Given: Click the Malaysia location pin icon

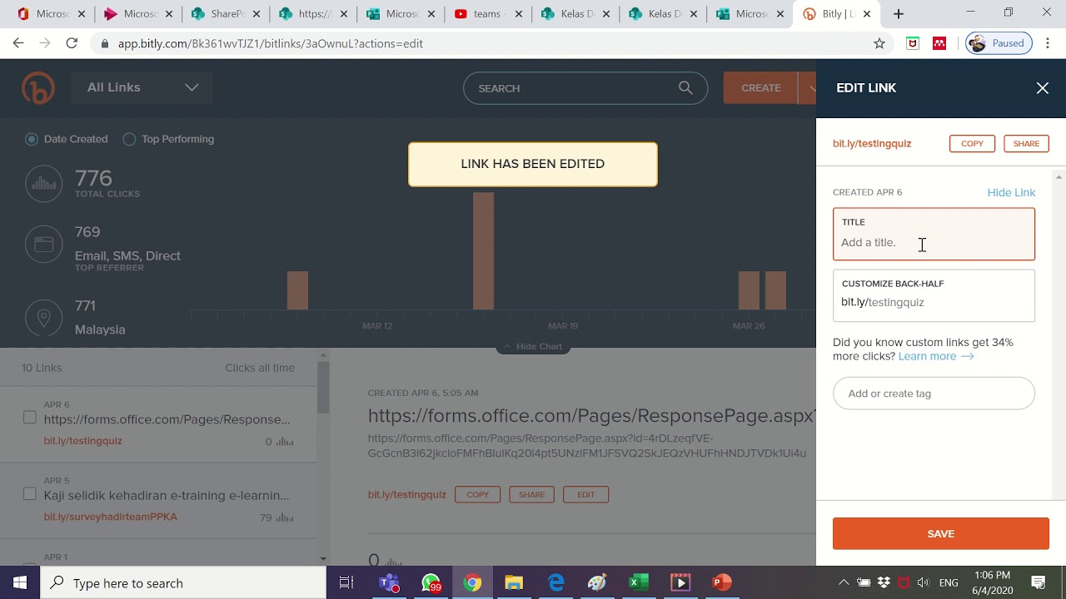Looking at the screenshot, I should coord(44,318).
